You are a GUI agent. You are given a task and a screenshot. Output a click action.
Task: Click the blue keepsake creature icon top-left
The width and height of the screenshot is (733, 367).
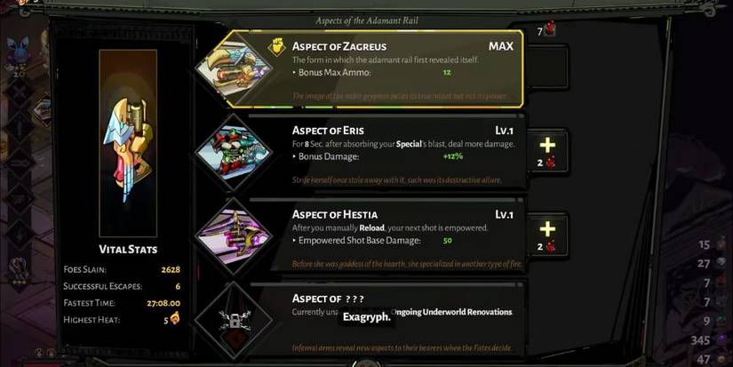pyautogui.click(x=19, y=50)
